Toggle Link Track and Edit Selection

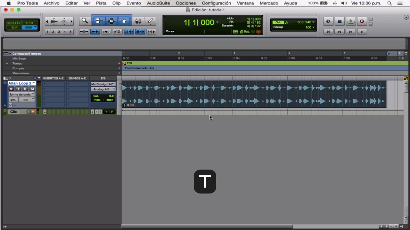(x=140, y=32)
